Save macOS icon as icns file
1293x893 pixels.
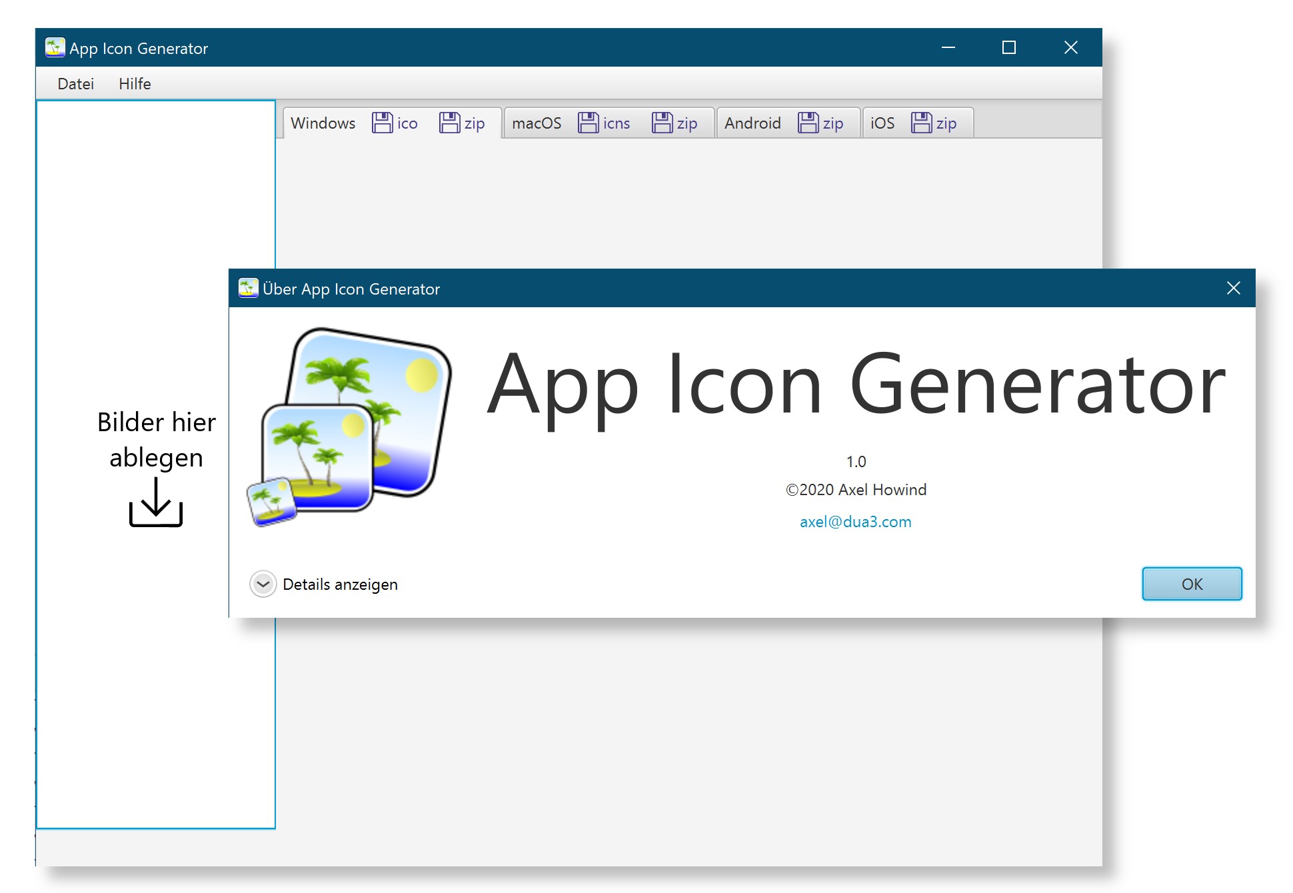(604, 123)
